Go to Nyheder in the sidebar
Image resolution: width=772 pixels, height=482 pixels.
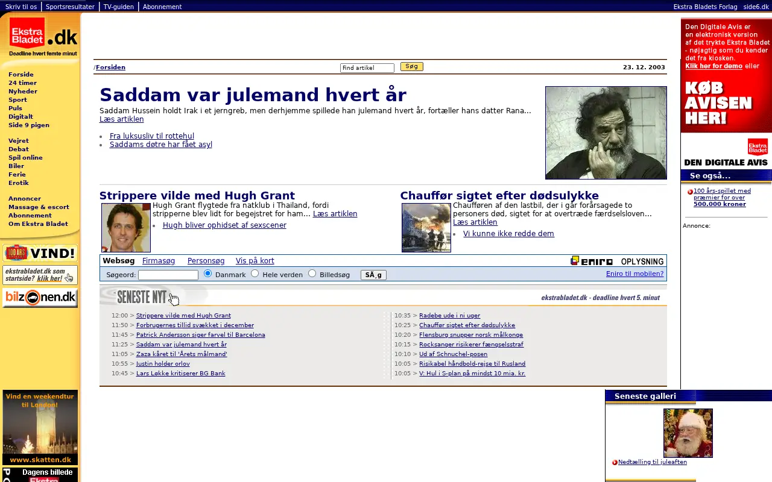tap(23, 92)
